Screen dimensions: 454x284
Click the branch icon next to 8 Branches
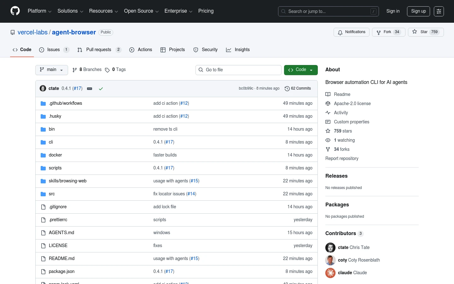(x=74, y=70)
